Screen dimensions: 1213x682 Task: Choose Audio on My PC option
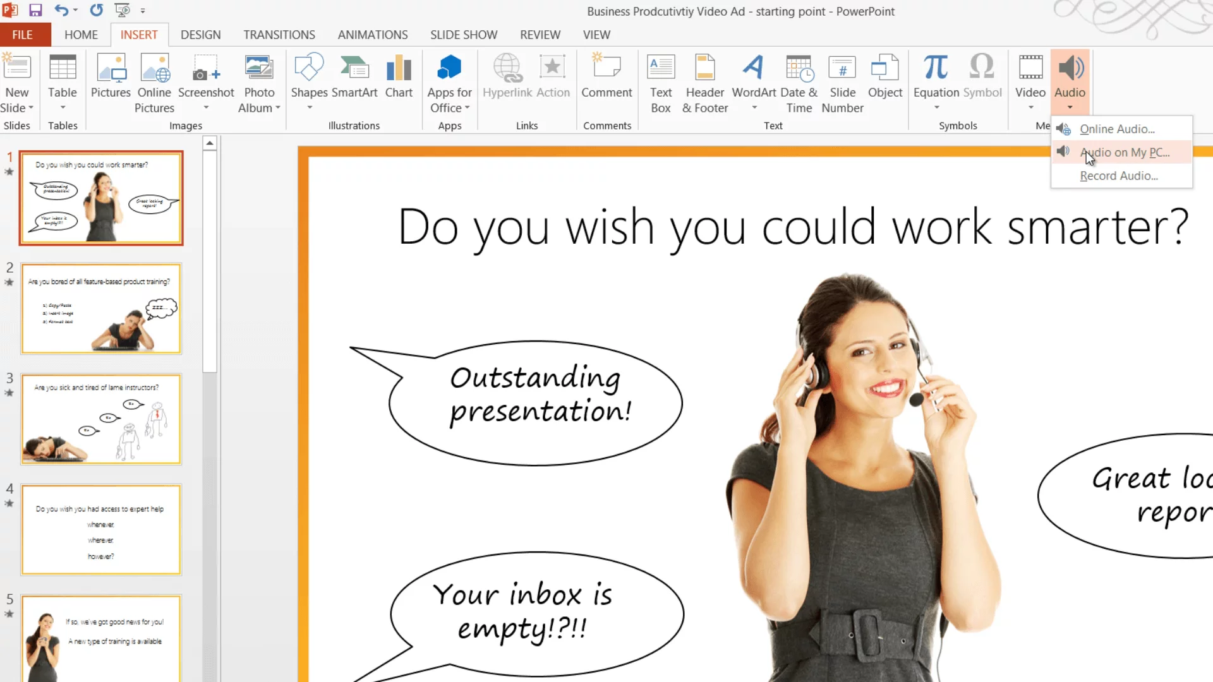tap(1125, 152)
